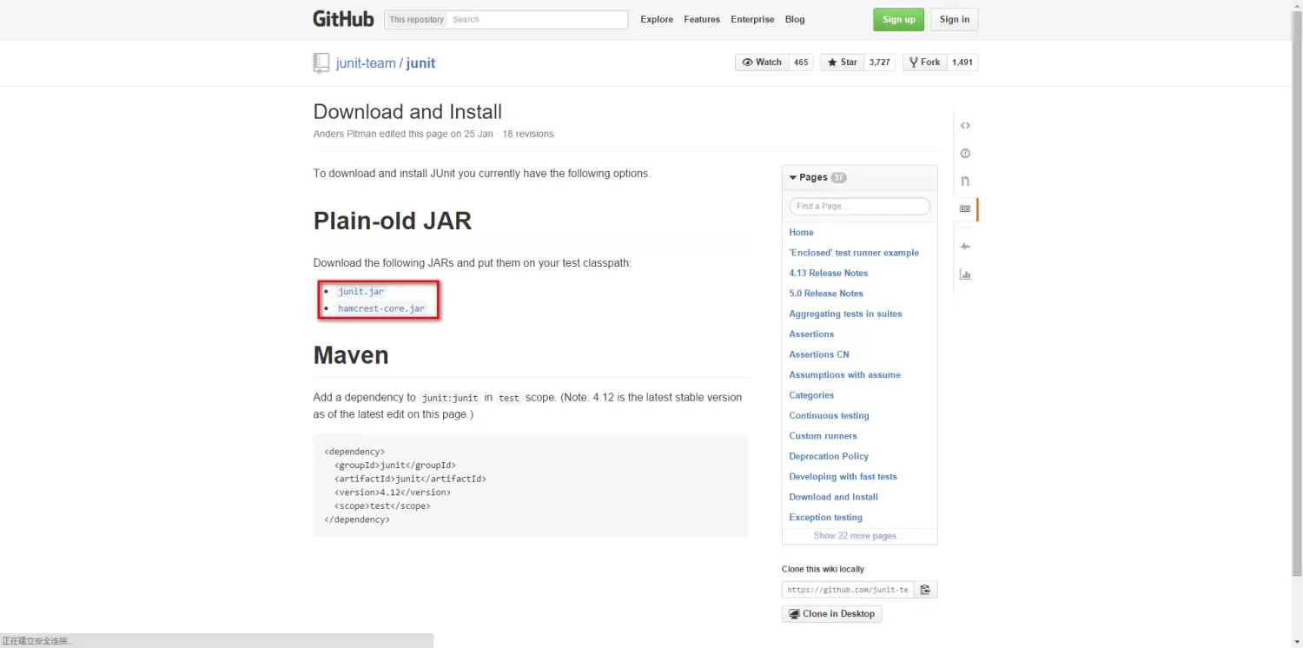Click the Maven heading
The image size is (1303, 648).
[351, 355]
